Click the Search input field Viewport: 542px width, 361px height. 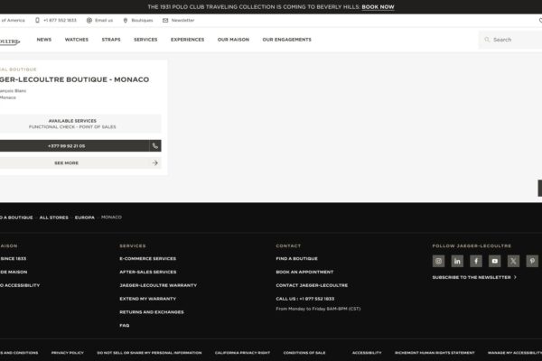(511, 40)
